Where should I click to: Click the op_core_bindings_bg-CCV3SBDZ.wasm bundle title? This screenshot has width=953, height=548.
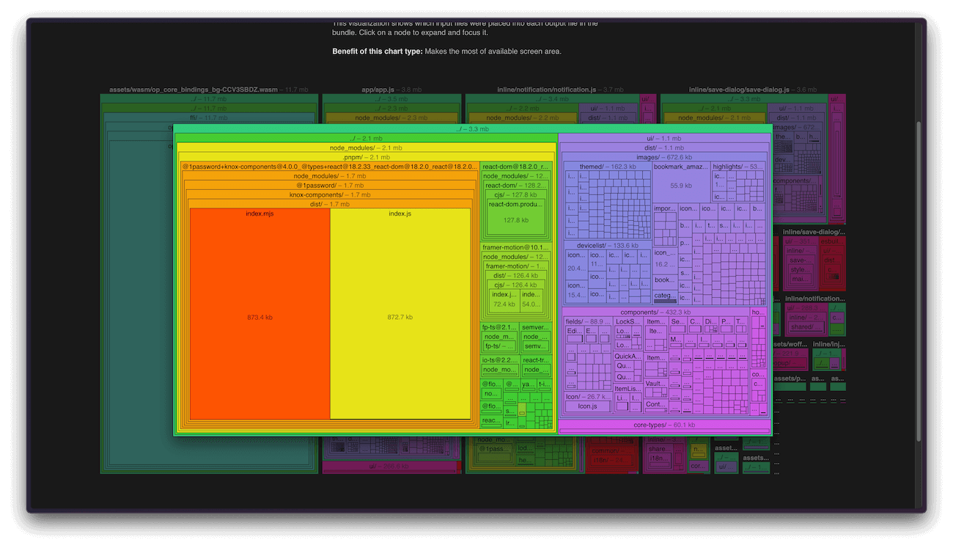194,89
